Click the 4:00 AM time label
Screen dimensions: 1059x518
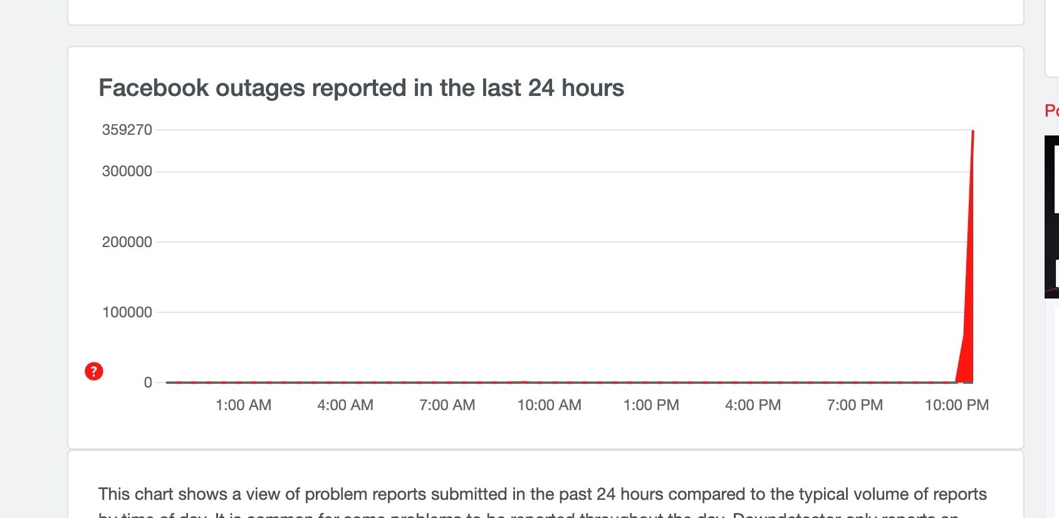(x=345, y=405)
